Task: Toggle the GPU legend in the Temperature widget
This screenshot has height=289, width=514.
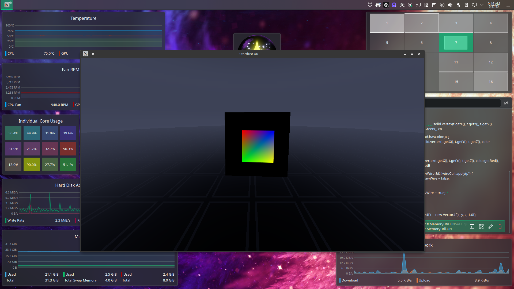Action: point(64,53)
